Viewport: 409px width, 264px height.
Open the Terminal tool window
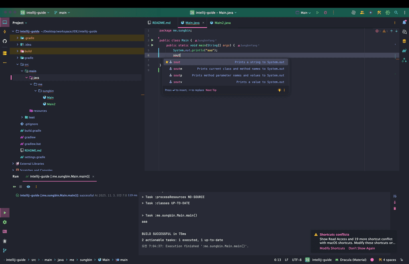[5, 231]
